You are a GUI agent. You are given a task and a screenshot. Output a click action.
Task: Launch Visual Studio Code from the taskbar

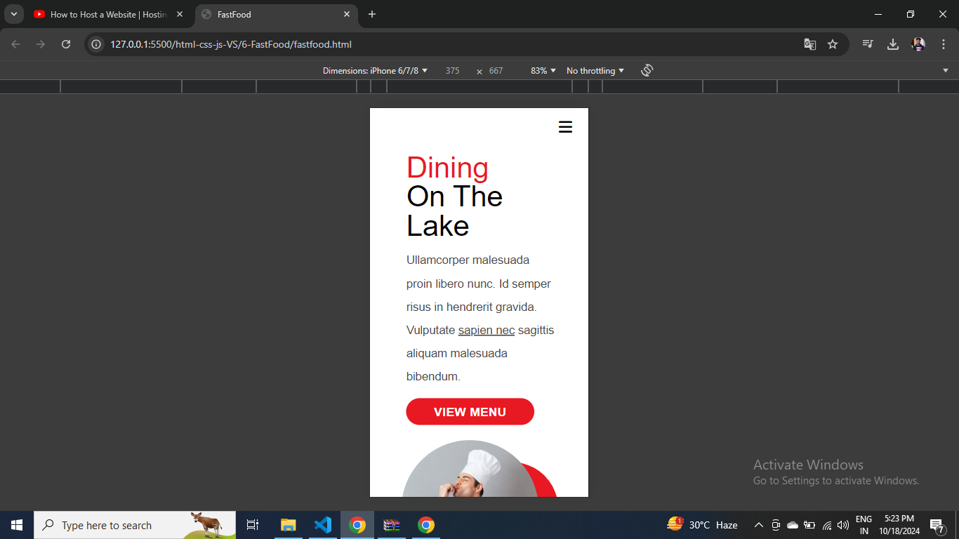pyautogui.click(x=323, y=525)
